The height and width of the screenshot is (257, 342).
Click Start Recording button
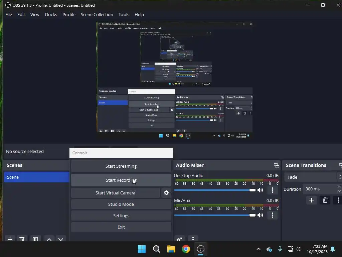click(x=121, y=180)
